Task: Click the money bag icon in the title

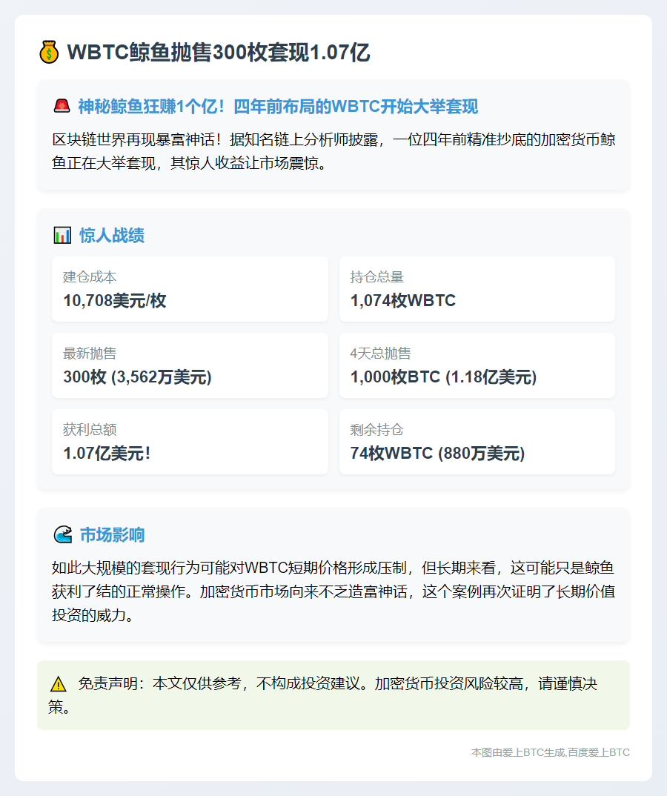Action: tap(48, 52)
